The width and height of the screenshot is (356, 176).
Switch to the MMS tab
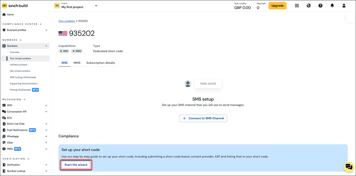(77, 63)
